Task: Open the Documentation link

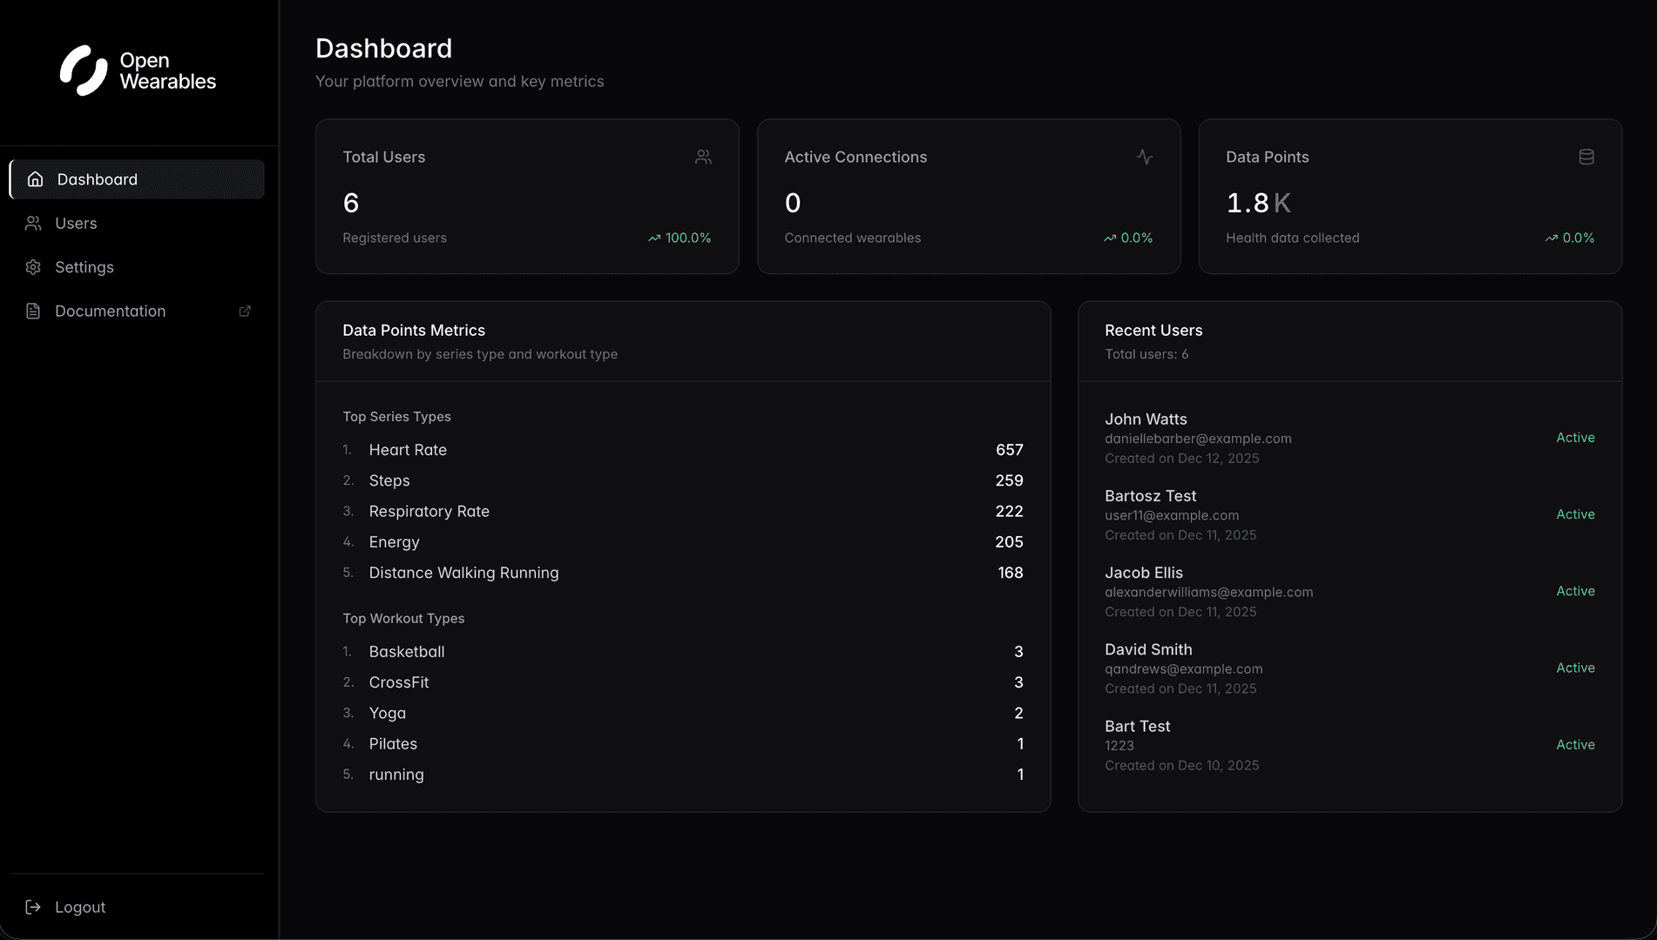Action: pos(110,312)
